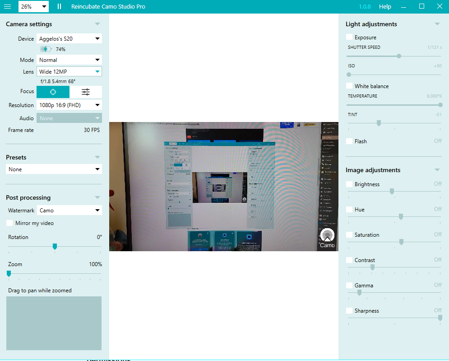Click the 8,000°K temperature value
This screenshot has width=449, height=361.
(x=435, y=96)
